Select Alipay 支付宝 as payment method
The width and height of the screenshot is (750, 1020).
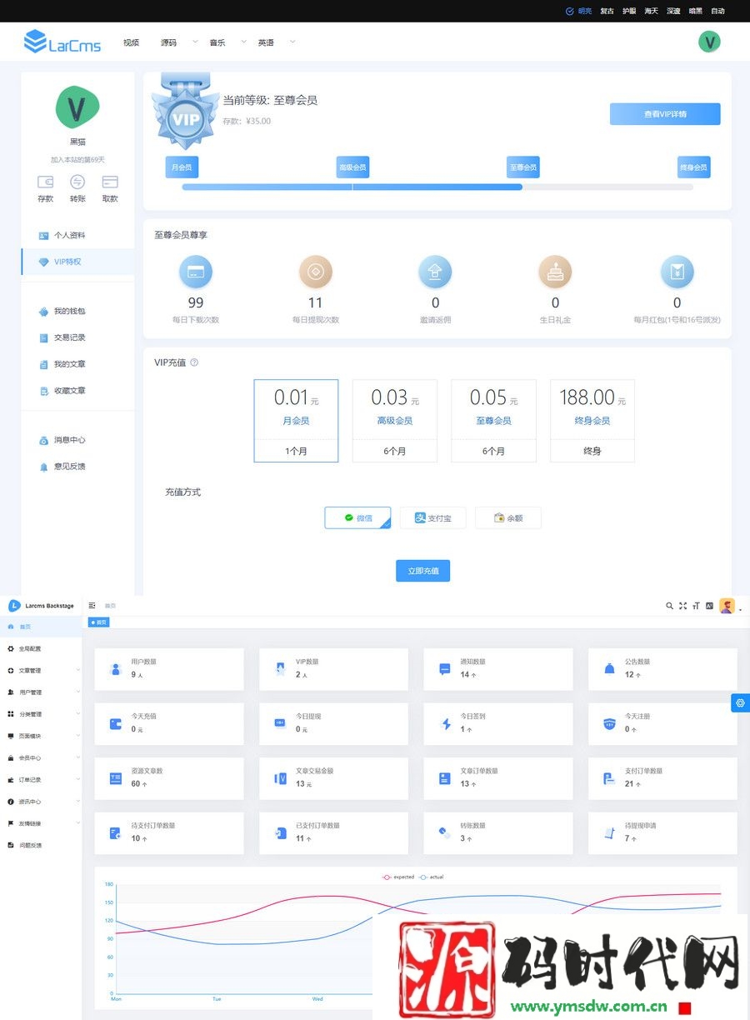tap(432, 517)
